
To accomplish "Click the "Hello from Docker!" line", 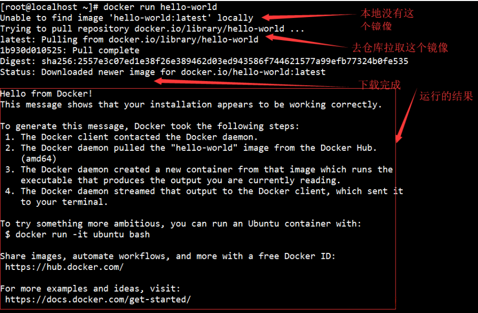I will [x=46, y=94].
